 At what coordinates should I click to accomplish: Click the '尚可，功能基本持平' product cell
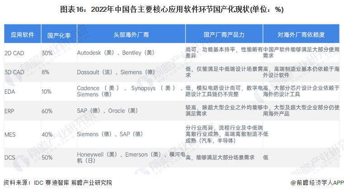coord(224,53)
